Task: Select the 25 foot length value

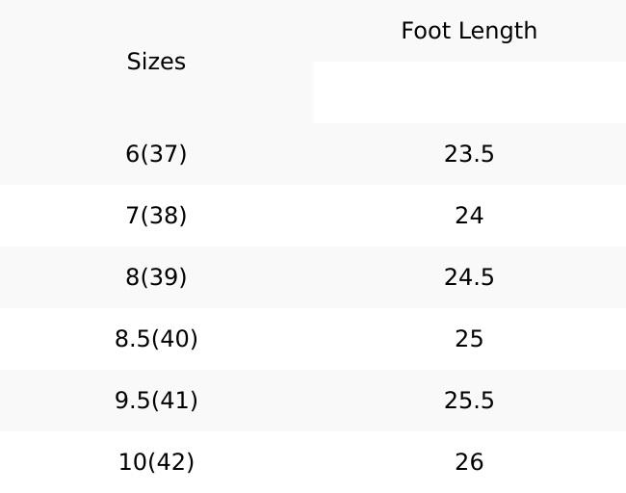Action: point(469,339)
